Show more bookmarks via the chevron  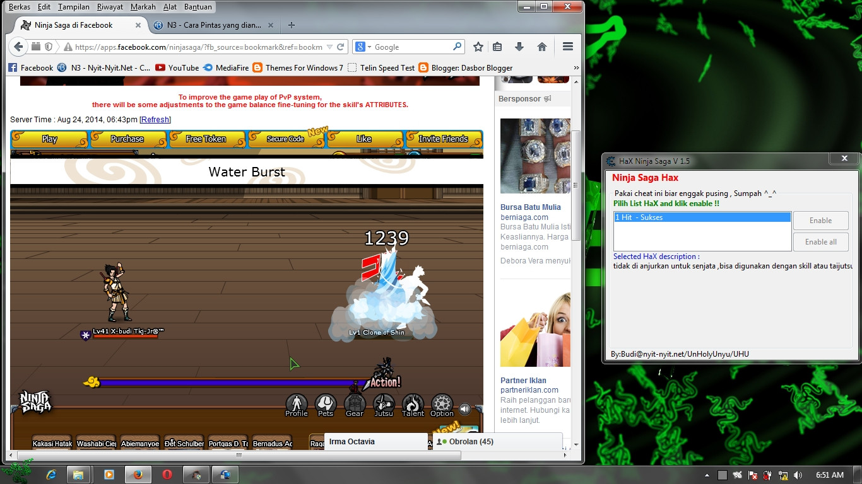click(x=576, y=67)
